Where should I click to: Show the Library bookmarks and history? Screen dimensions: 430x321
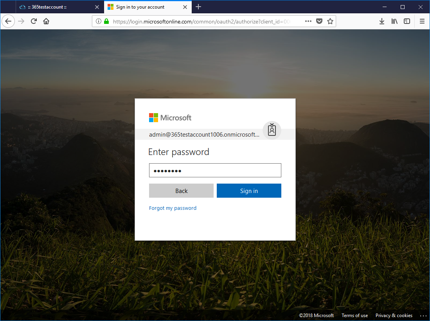click(x=394, y=22)
